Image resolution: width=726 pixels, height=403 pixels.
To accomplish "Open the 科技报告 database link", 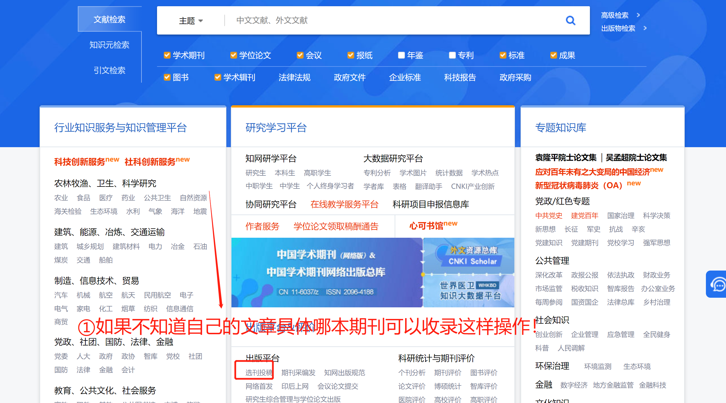I will click(x=460, y=77).
